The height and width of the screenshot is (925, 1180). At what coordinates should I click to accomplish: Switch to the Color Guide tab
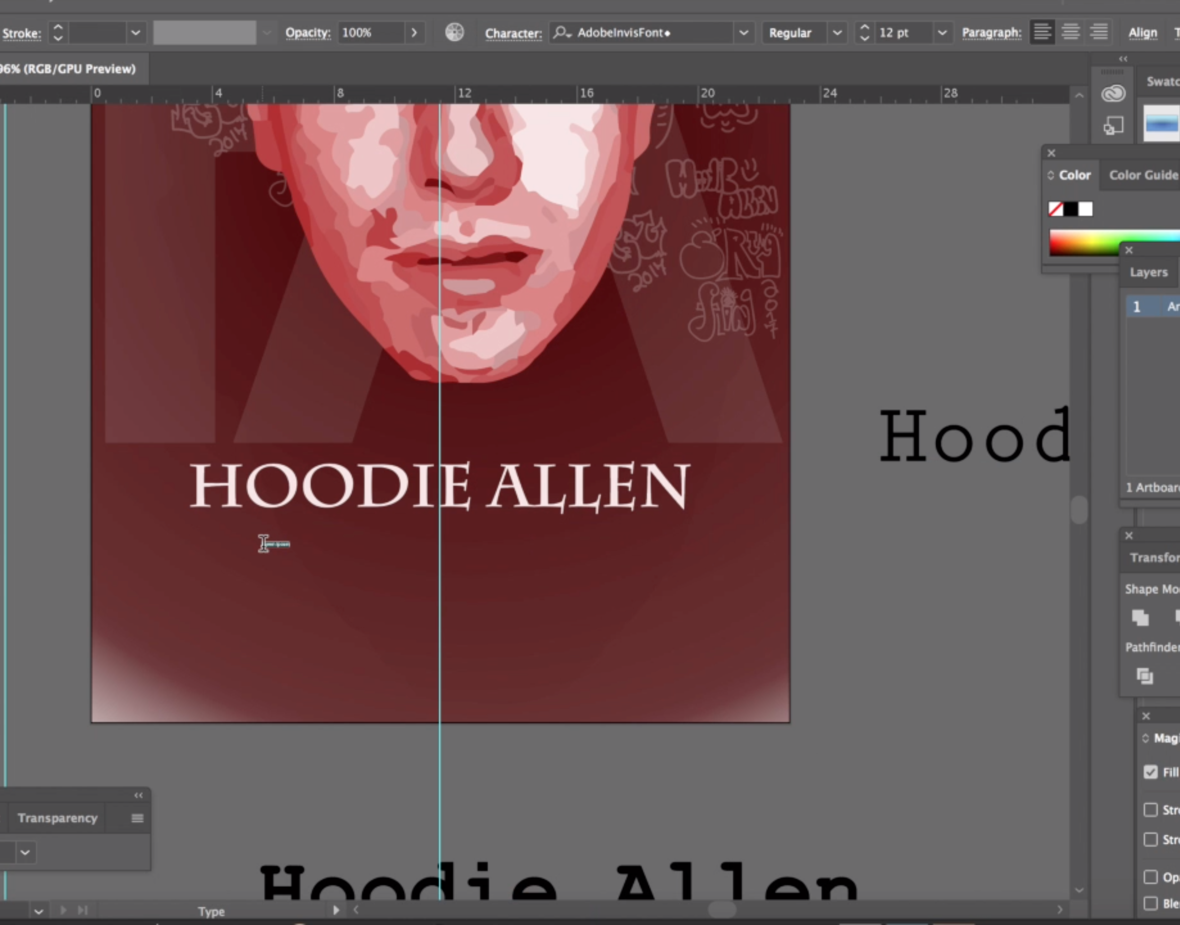pyautogui.click(x=1143, y=175)
